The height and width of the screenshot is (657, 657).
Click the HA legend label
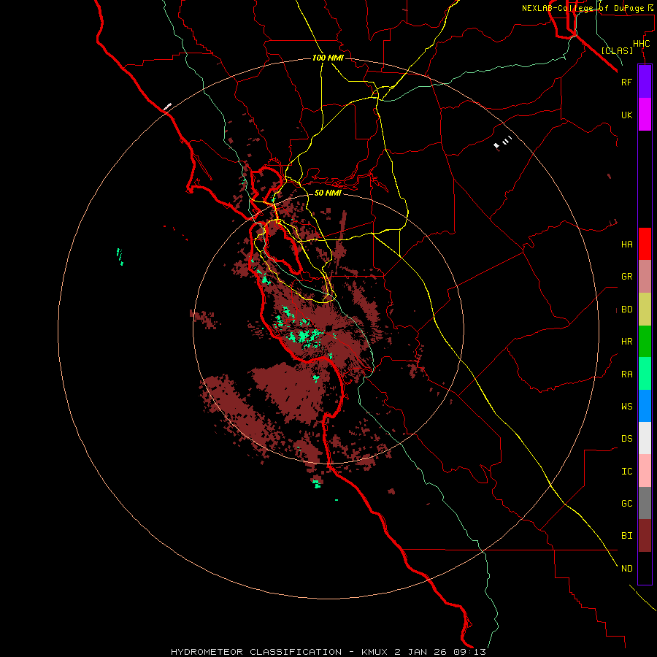[626, 245]
